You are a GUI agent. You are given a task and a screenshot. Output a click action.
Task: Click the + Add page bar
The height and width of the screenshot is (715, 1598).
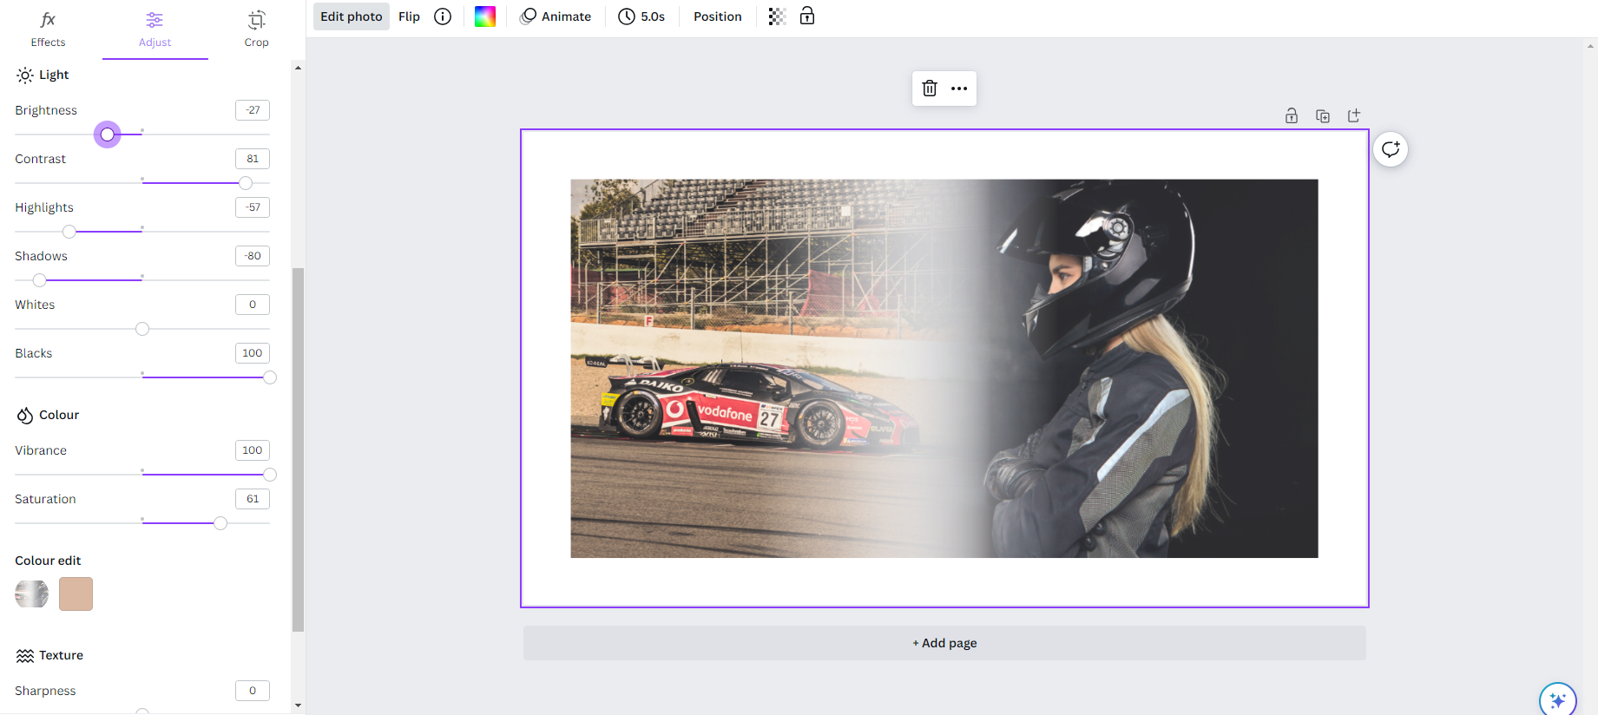944,643
